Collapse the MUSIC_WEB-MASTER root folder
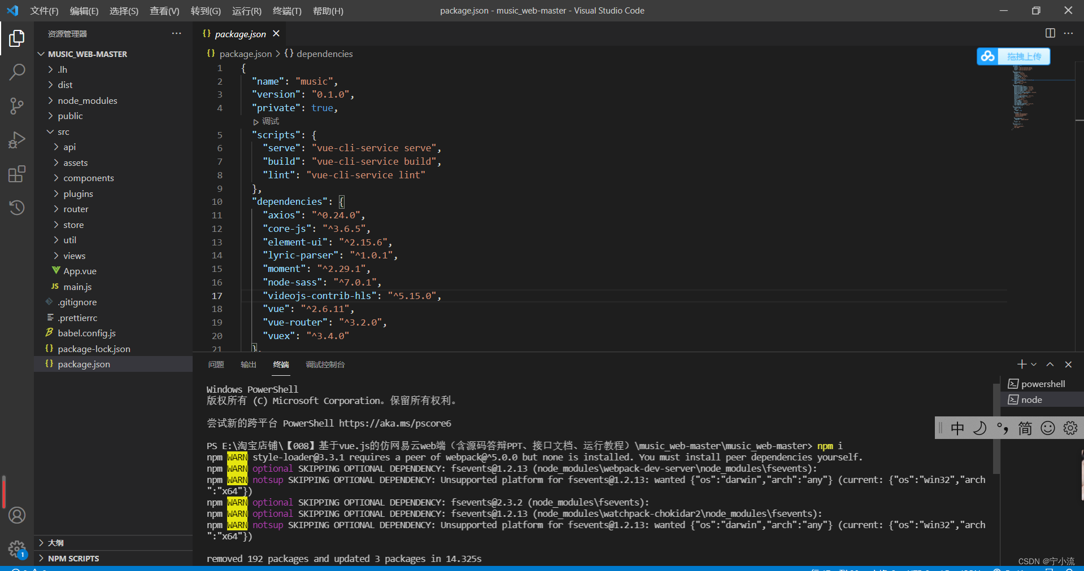 113,54
